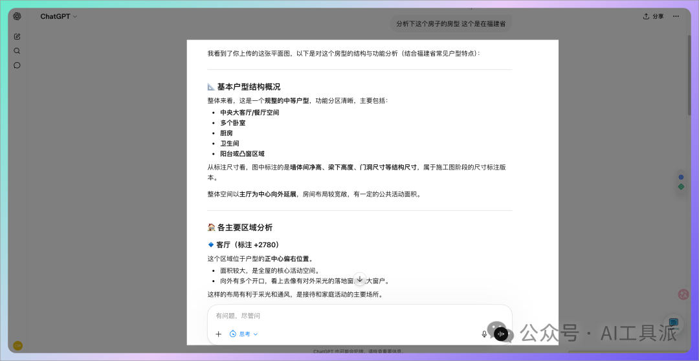Click the bullet 中央大客厅/餐厅空间
The image size is (699, 361).
250,113
